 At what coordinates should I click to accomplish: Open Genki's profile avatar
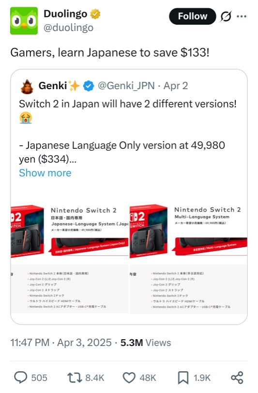(27, 87)
